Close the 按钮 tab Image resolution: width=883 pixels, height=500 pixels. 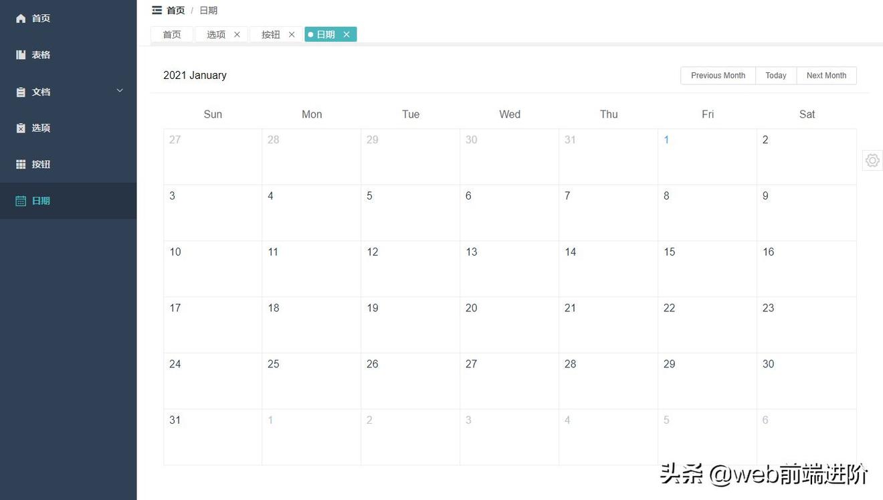point(292,35)
